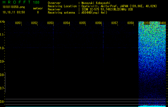Click the 0356 time marker
The image size is (168, 107).
(x=99, y=23)
